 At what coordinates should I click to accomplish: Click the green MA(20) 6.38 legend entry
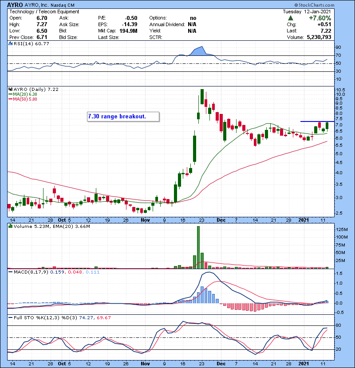pyautogui.click(x=23, y=94)
